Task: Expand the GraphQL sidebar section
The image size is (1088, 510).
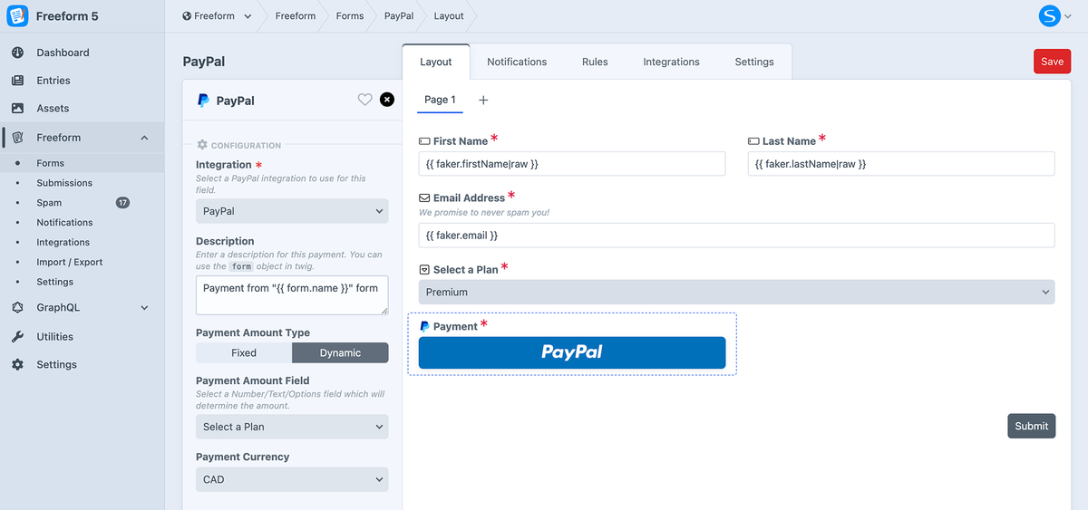Action: tap(144, 308)
